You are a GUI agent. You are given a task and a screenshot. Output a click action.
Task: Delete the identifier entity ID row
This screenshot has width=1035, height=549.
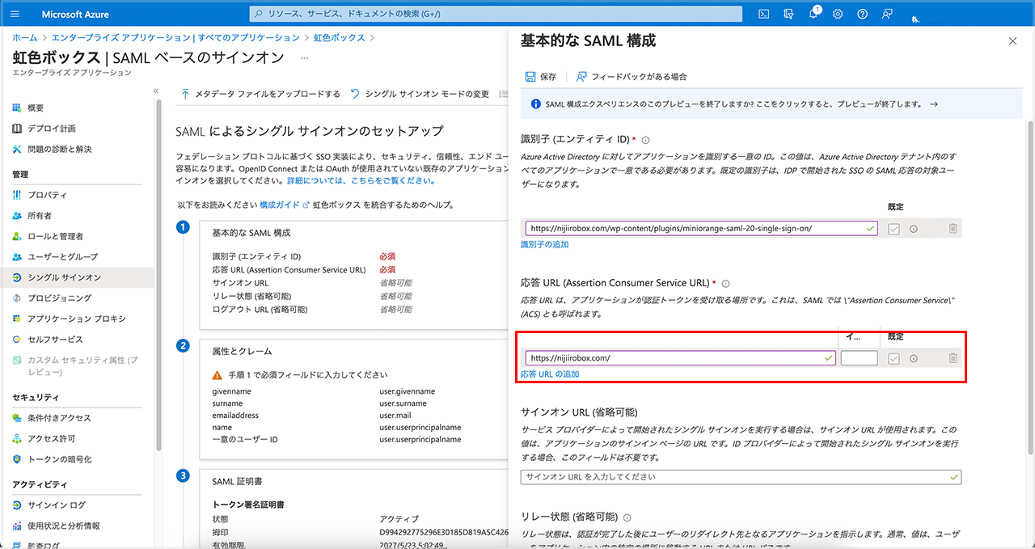[x=953, y=229]
